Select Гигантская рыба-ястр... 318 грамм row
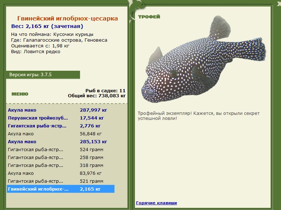Screen dimensions: 281x210 click(61, 165)
